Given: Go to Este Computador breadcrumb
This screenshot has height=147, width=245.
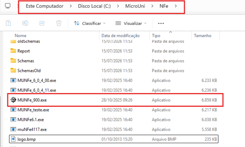Looking at the screenshot, I should (45, 6).
